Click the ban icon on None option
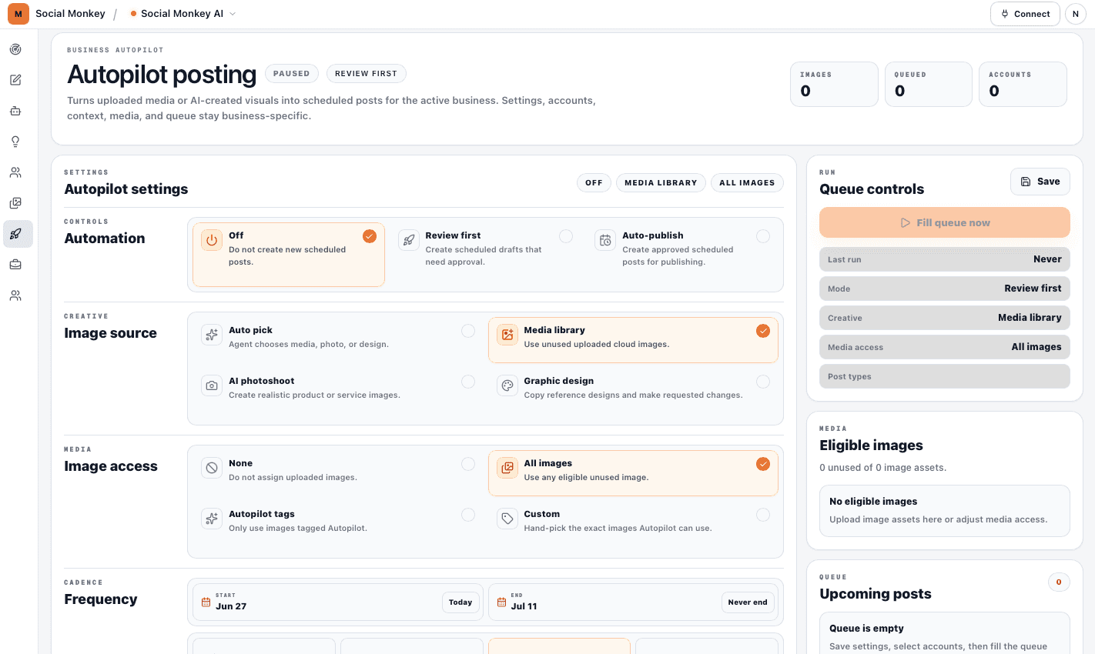Viewport: 1095px width, 654px height. pos(212,468)
